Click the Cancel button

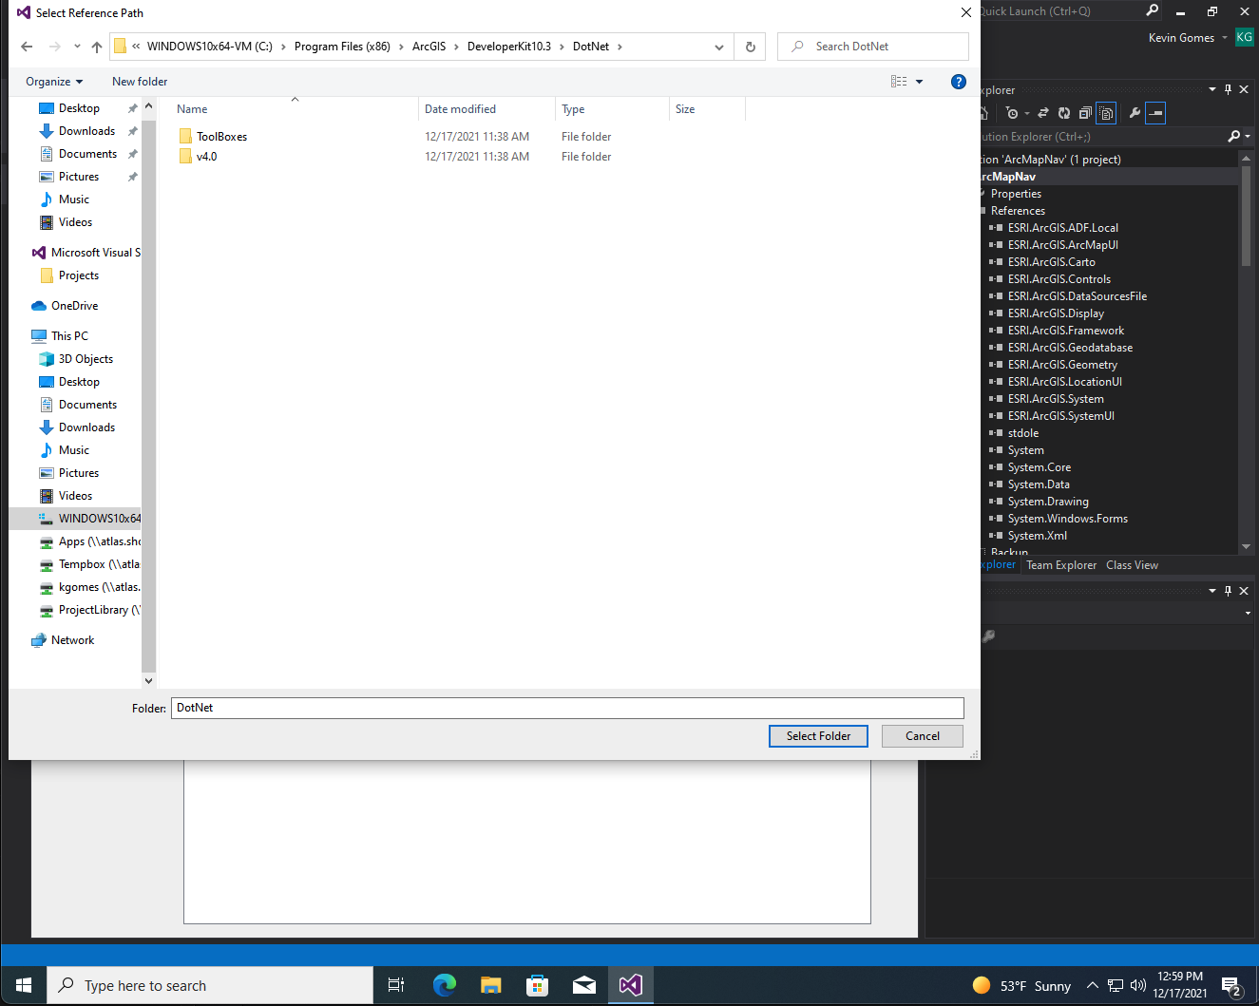pyautogui.click(x=923, y=736)
